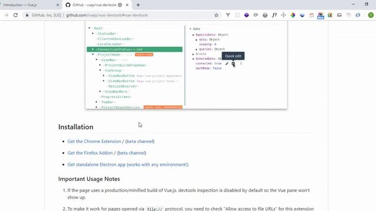Click the gray speech tag extension icon
This screenshot has width=376, height=211.
click(256, 15)
